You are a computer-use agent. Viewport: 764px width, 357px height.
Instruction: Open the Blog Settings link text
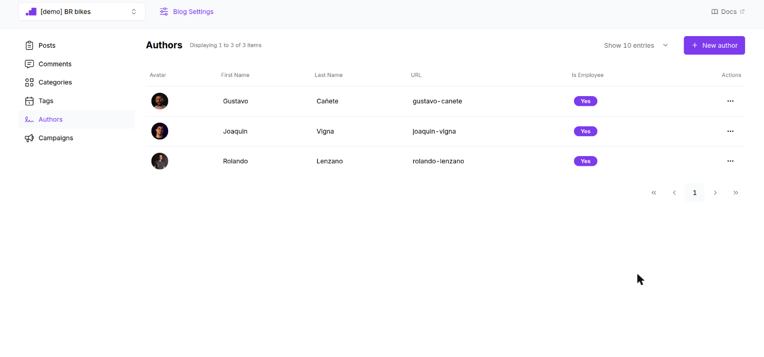point(193,12)
